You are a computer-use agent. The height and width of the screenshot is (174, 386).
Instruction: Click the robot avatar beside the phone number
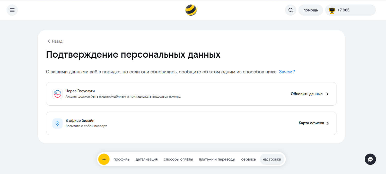(332, 10)
